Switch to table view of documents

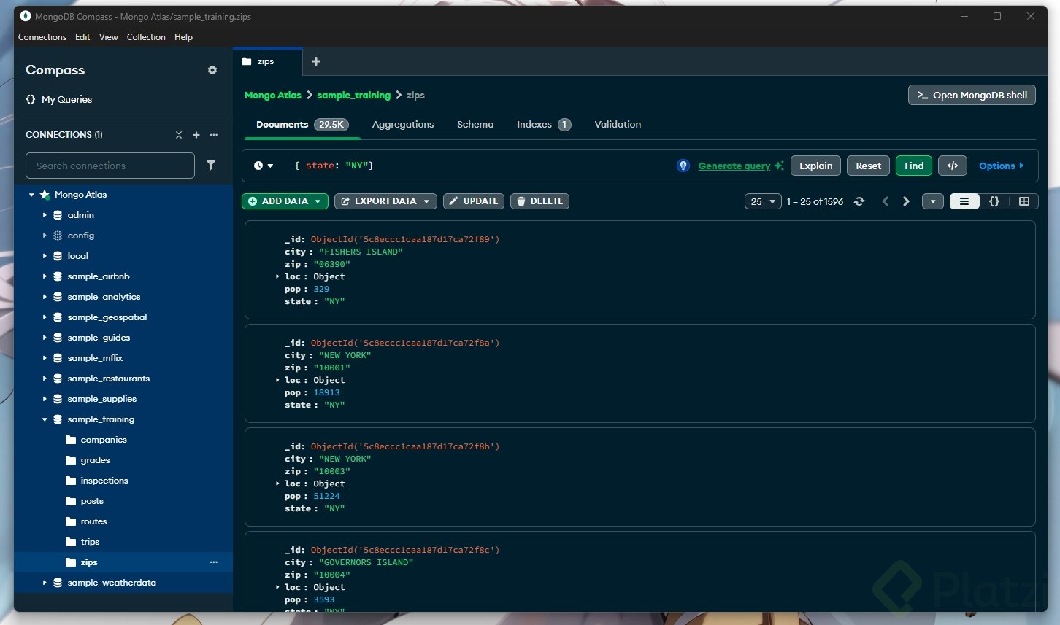click(1023, 201)
